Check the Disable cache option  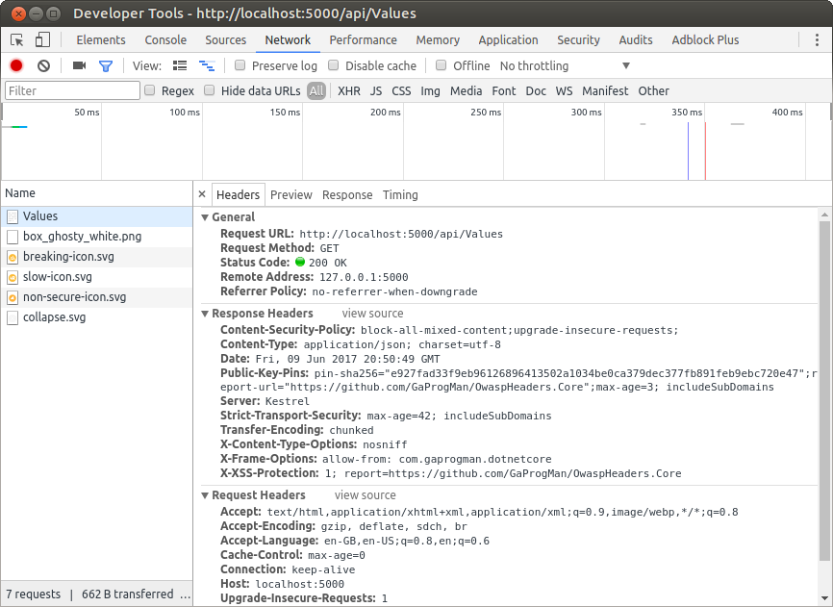334,65
